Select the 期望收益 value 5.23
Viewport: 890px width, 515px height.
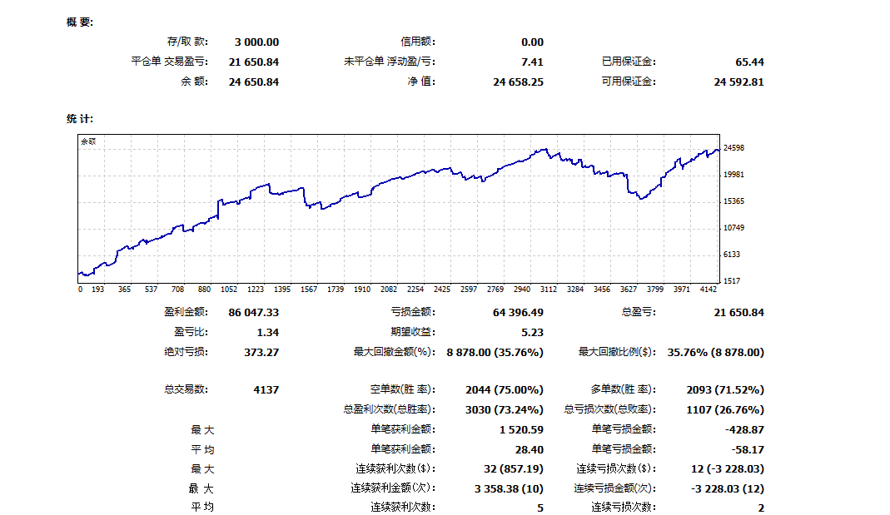pos(532,332)
